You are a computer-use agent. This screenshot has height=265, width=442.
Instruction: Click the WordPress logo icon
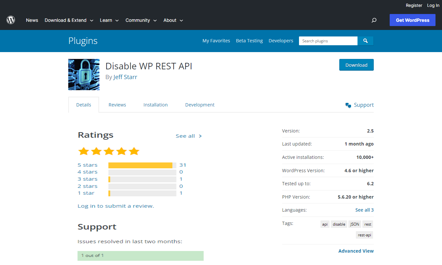11,20
